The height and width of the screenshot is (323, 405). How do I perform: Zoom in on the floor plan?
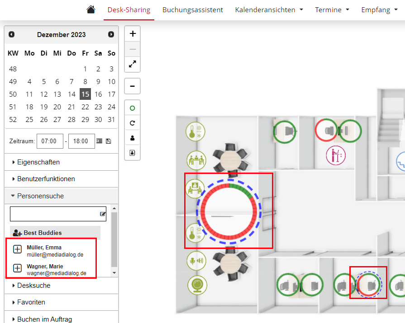[133, 33]
